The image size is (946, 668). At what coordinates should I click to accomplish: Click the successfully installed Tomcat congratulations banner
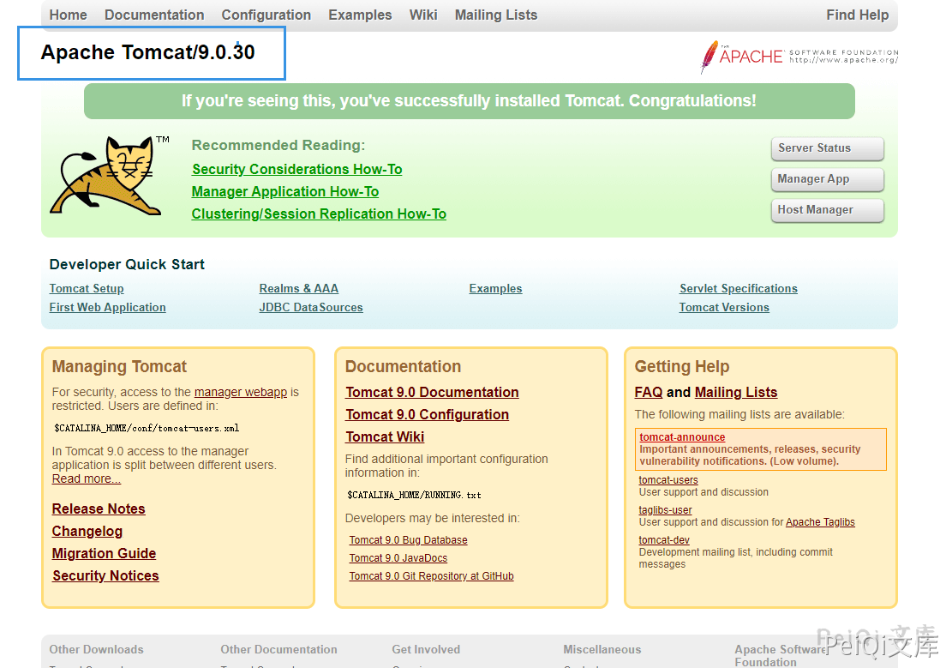(470, 101)
